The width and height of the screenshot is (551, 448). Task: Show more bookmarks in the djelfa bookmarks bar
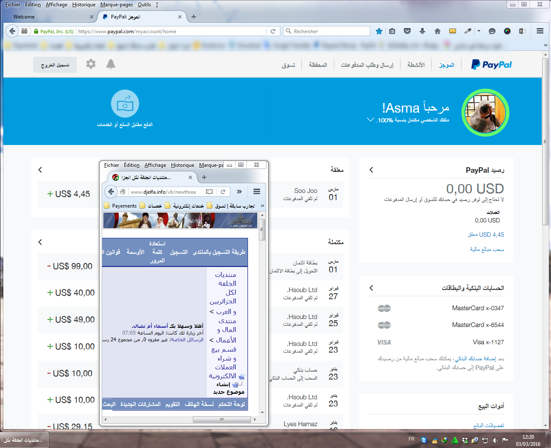[x=262, y=206]
